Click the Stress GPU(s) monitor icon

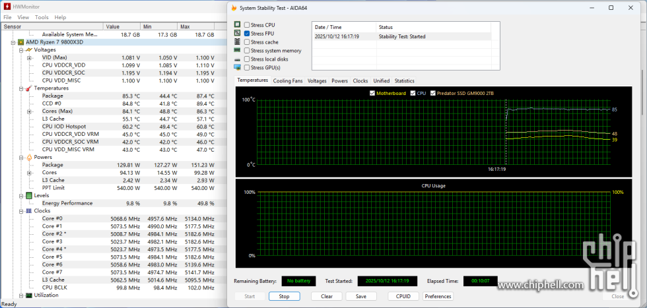[237, 67]
